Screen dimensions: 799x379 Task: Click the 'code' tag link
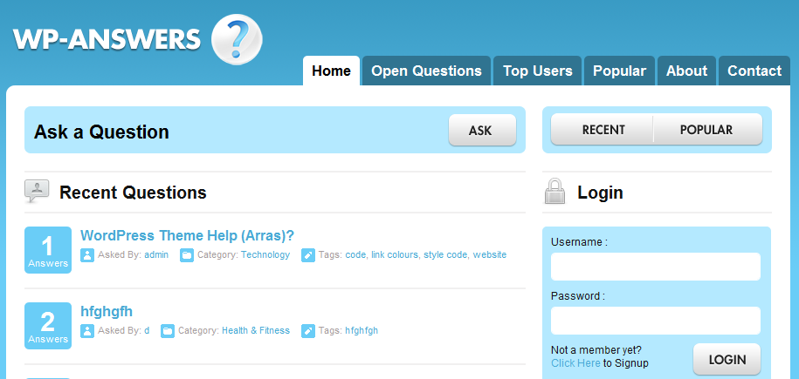[x=355, y=255]
